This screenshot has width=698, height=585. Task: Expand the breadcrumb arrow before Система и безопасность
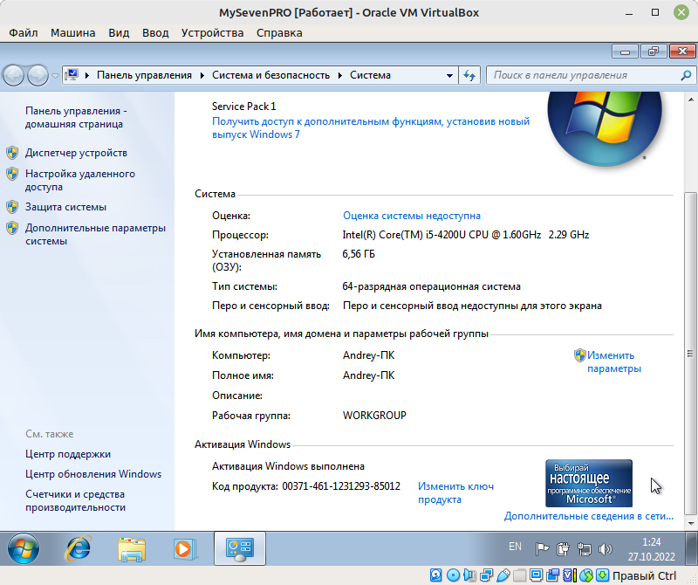click(x=202, y=75)
